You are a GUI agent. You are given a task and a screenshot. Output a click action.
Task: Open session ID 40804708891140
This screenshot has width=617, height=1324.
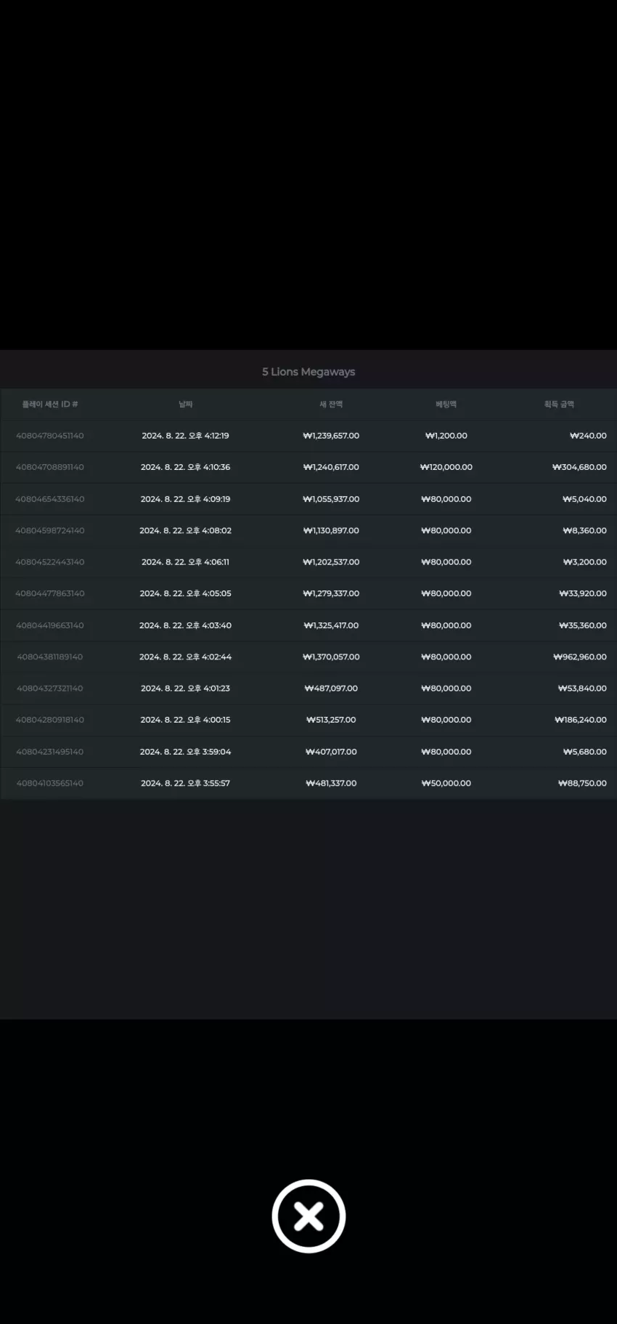(x=50, y=467)
